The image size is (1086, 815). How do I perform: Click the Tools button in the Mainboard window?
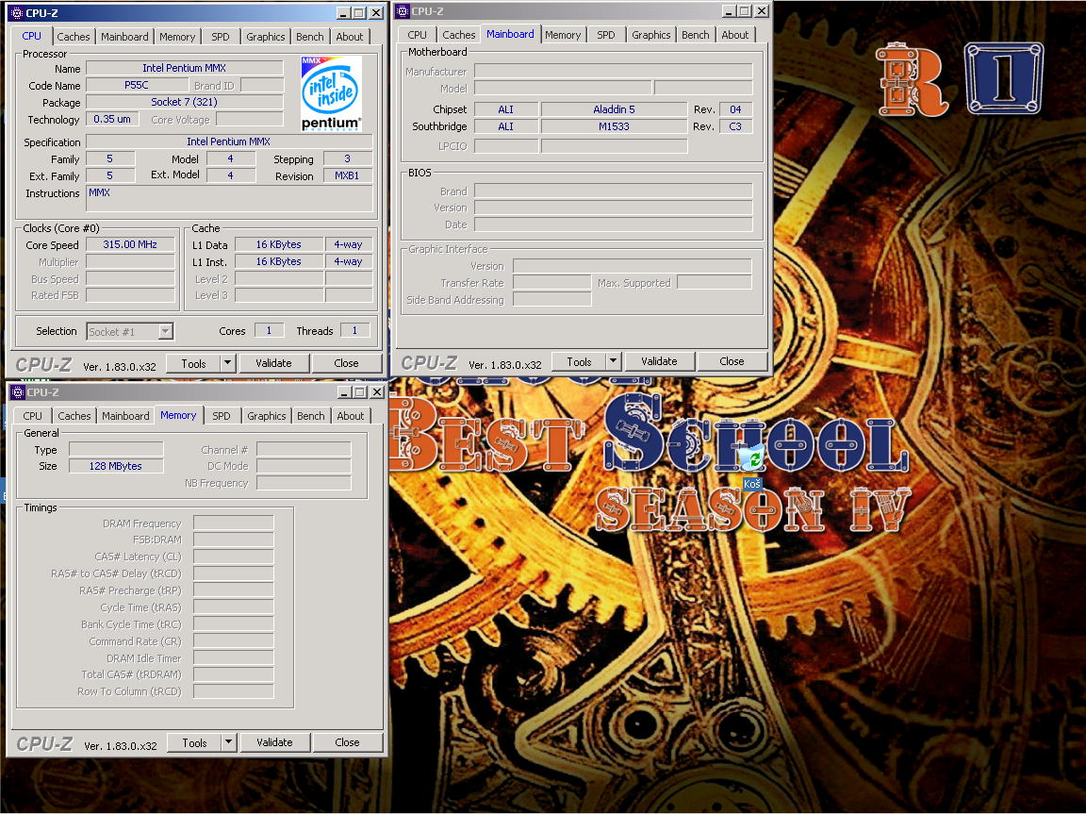tap(579, 361)
